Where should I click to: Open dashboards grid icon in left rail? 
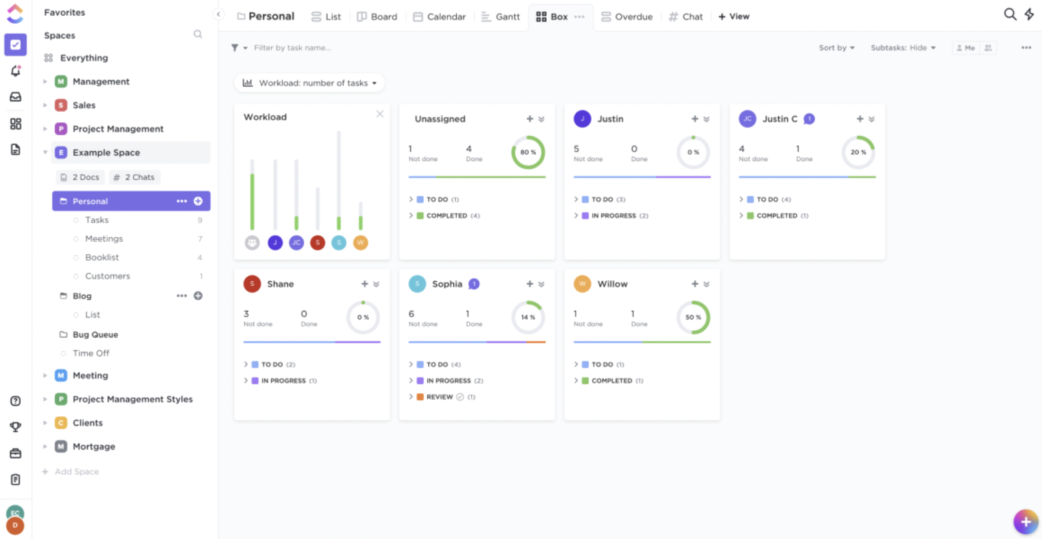tap(16, 124)
